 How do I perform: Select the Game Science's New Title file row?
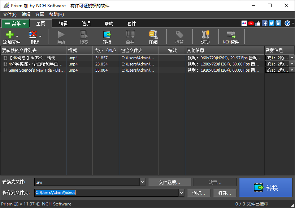(x=36, y=70)
